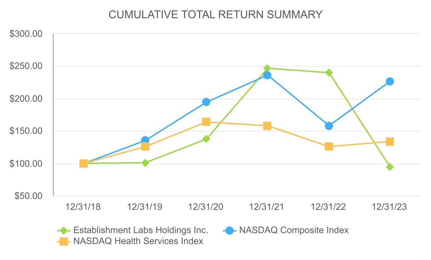
Task: Click the 12/31/21 x-axis label
Action: (x=267, y=207)
